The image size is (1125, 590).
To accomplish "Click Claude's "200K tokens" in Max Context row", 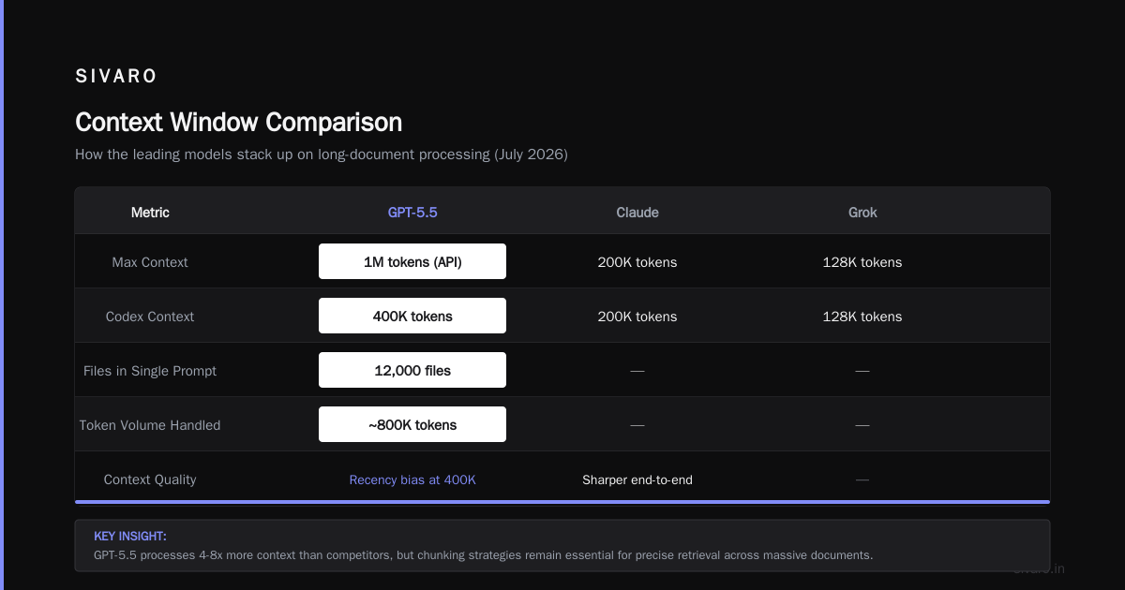I will tap(637, 262).
